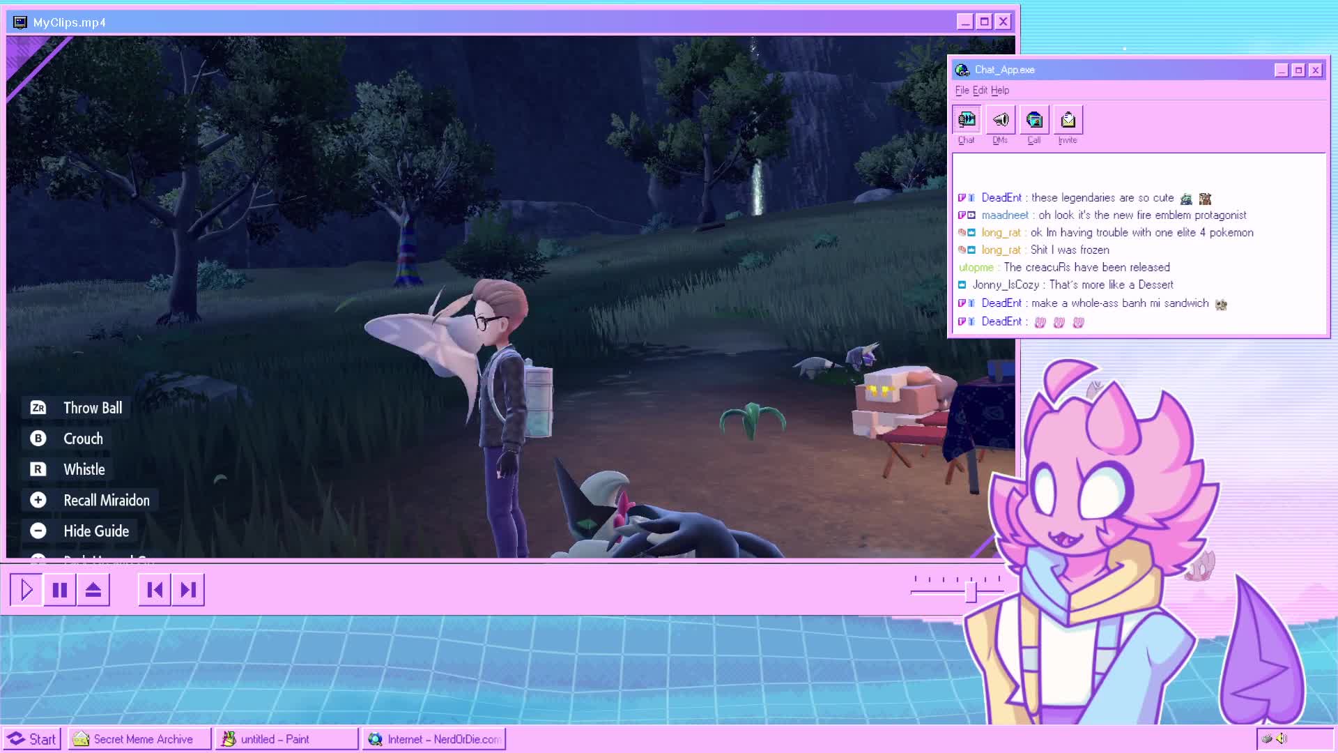Maximize the Chat_App.exe window

coord(1298,70)
